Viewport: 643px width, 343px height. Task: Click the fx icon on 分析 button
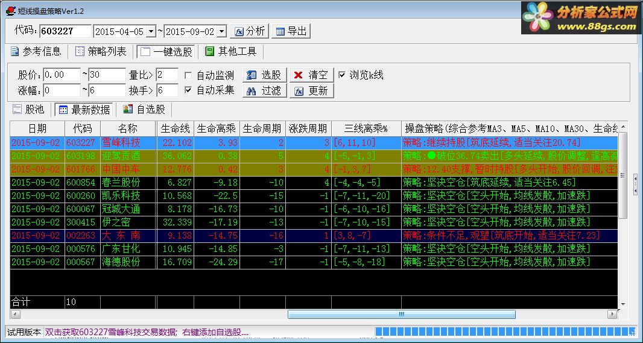(239, 31)
